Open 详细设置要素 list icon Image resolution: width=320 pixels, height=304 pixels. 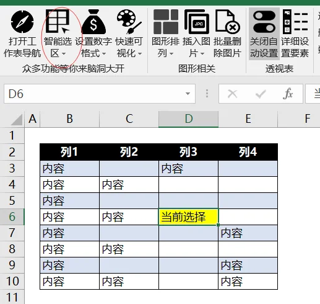coord(295,22)
